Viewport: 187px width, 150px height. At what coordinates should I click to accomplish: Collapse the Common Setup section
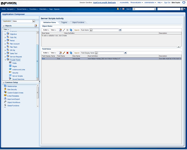tap(4, 82)
